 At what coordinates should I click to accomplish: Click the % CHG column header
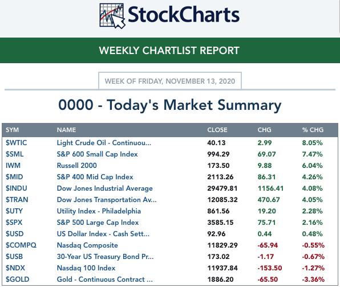coord(313,130)
